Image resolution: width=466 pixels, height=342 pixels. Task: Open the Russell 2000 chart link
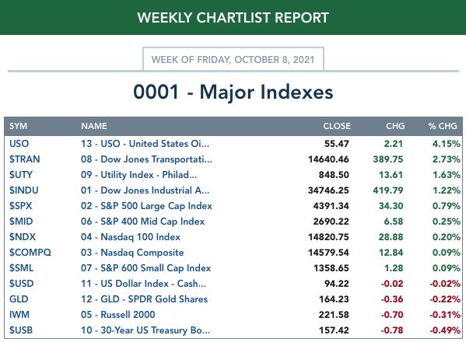pyautogui.click(x=118, y=315)
